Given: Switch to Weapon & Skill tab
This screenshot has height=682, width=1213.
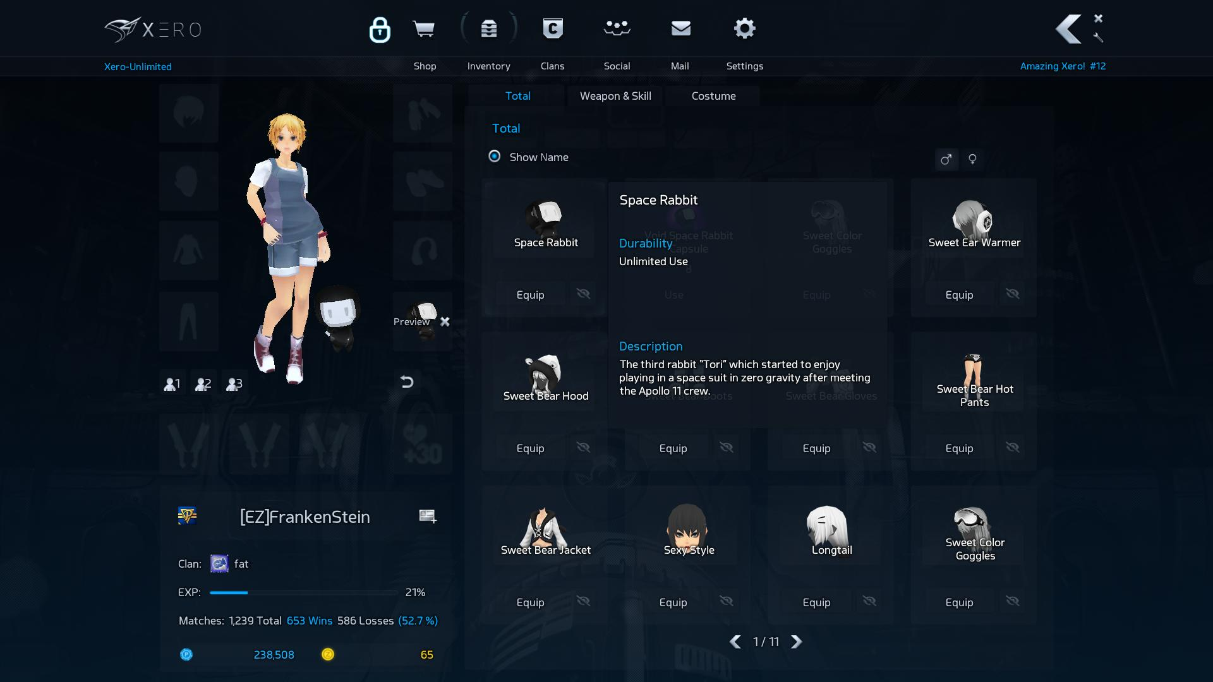Looking at the screenshot, I should 615,96.
